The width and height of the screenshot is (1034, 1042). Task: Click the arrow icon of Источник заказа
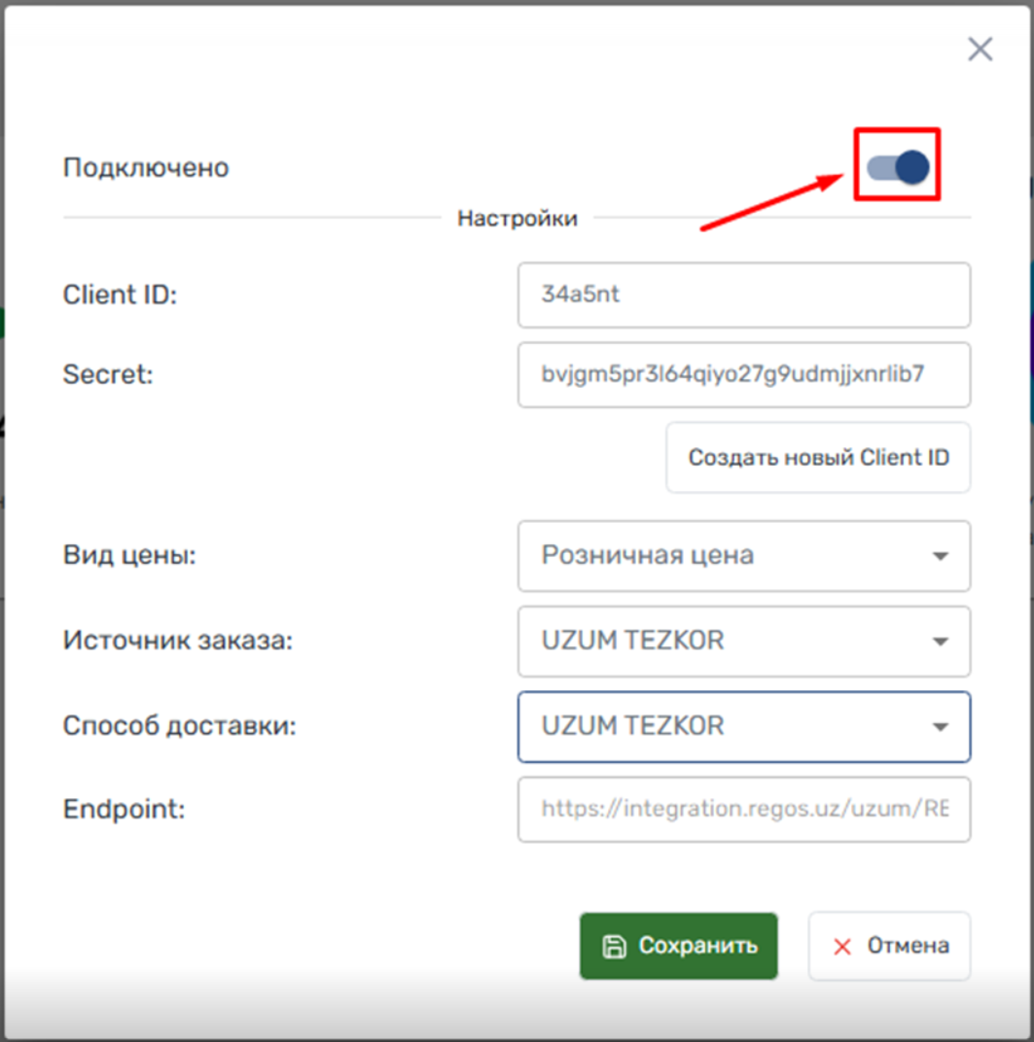(x=941, y=642)
